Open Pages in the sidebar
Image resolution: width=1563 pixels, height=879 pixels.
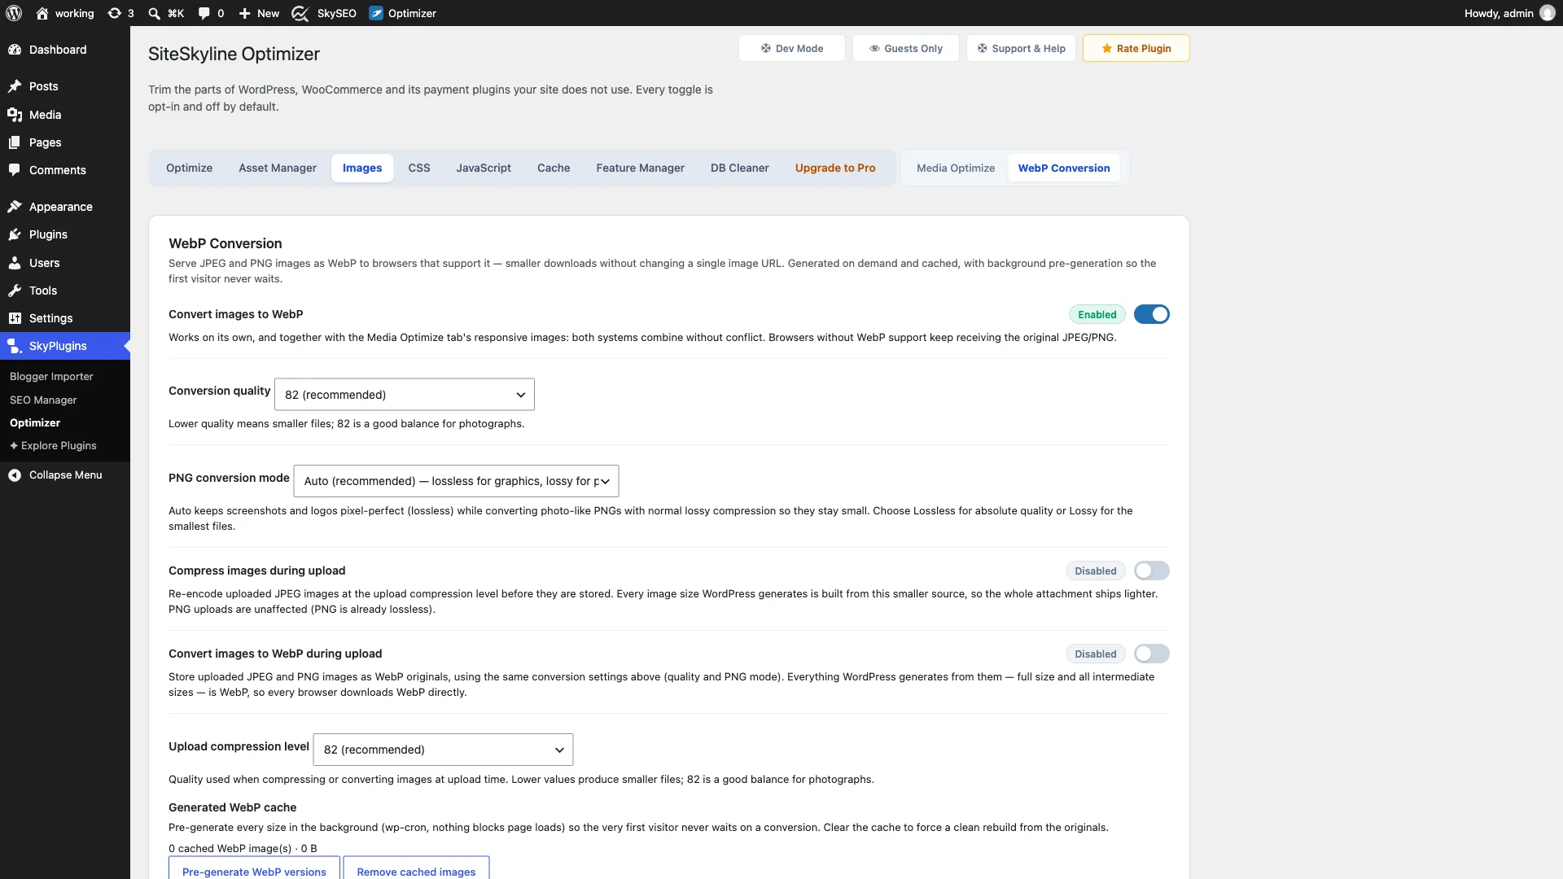[65, 142]
